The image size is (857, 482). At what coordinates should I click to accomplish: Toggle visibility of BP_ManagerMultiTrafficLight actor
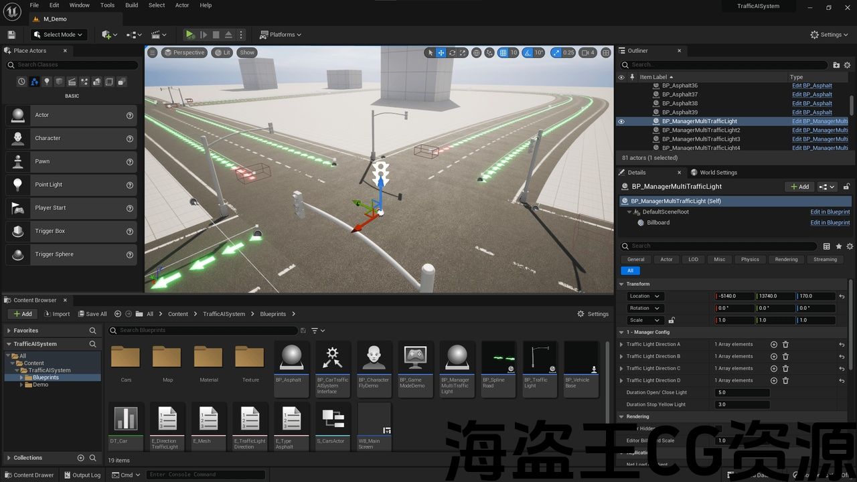(x=621, y=121)
